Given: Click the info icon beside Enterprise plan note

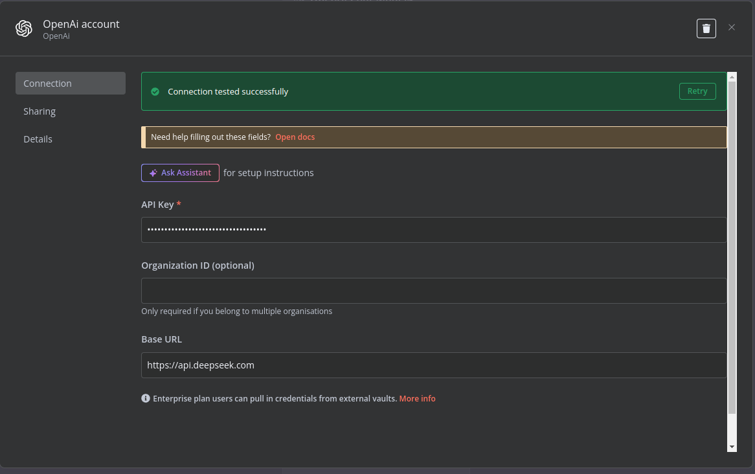Looking at the screenshot, I should coord(146,398).
